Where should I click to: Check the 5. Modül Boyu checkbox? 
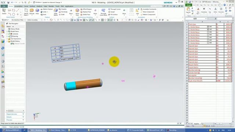point(208,37)
